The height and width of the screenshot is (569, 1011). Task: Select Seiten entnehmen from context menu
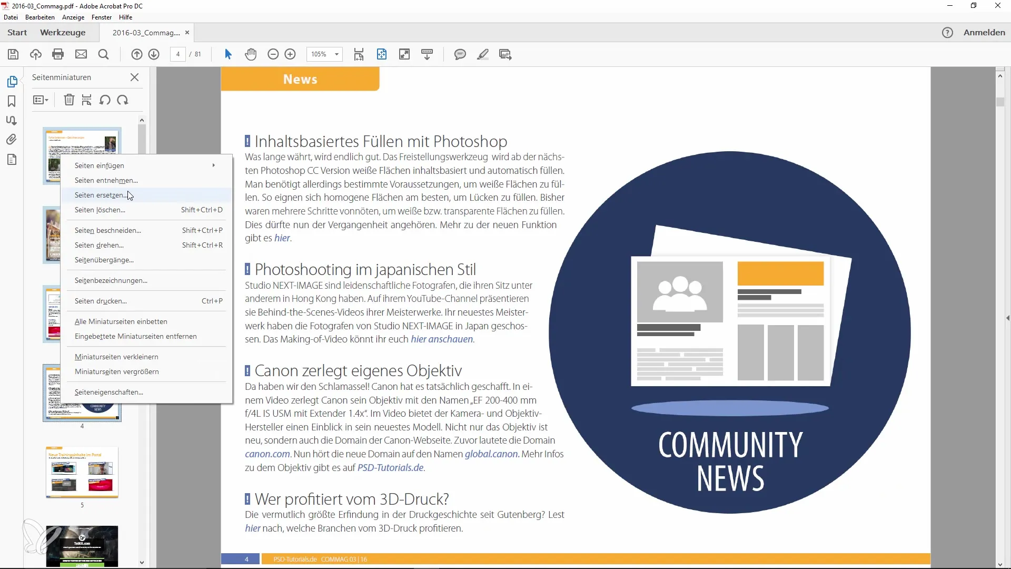106,180
